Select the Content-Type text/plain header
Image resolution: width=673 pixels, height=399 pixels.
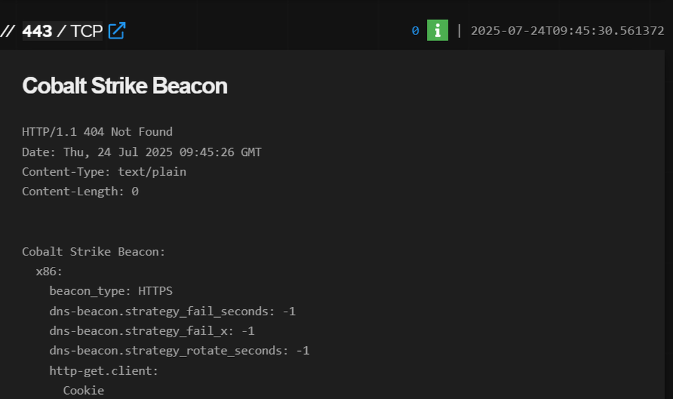[104, 172]
